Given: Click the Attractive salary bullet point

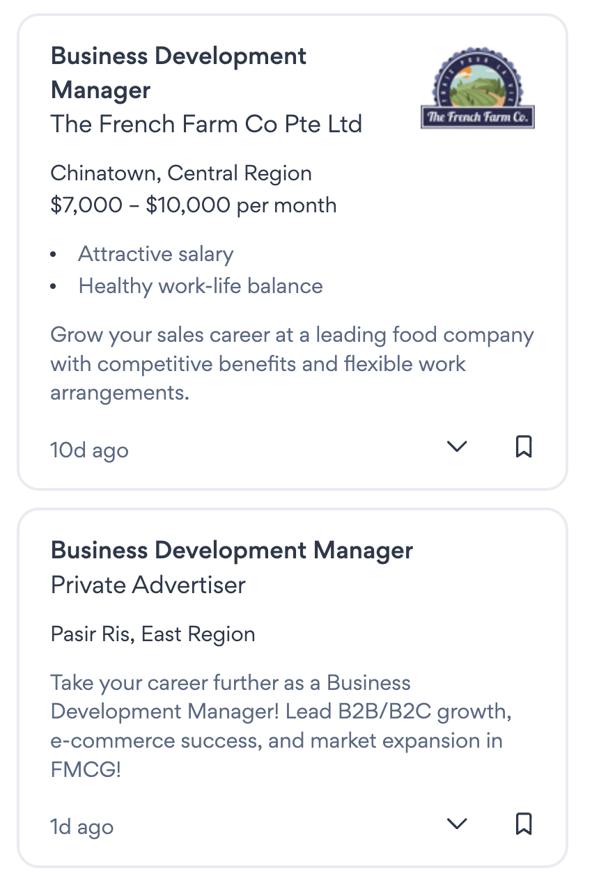Looking at the screenshot, I should [155, 254].
